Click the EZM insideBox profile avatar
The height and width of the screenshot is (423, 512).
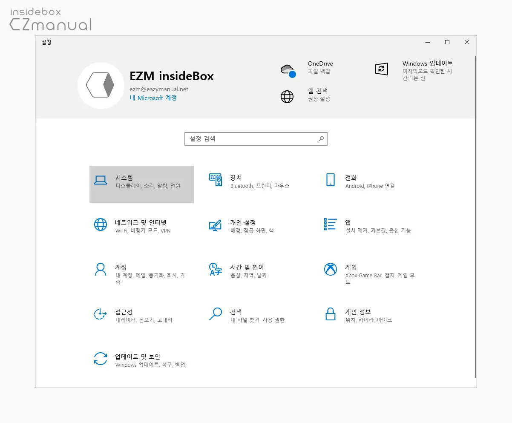(101, 85)
